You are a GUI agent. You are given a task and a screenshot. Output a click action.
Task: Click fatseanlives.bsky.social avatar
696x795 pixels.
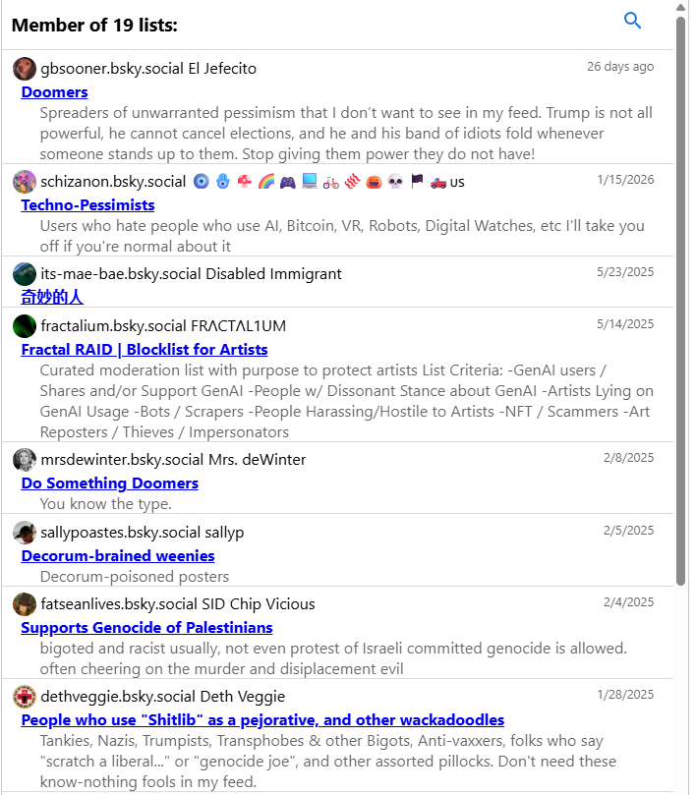pyautogui.click(x=25, y=604)
